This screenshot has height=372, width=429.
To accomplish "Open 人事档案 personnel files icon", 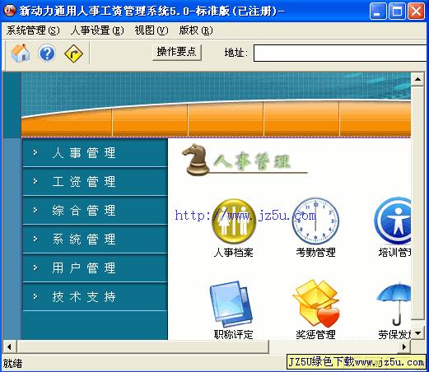I will pos(234,221).
